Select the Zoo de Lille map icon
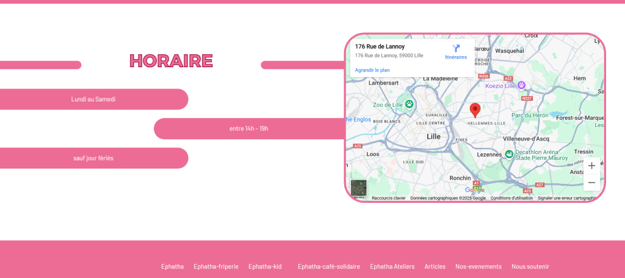 point(409,104)
